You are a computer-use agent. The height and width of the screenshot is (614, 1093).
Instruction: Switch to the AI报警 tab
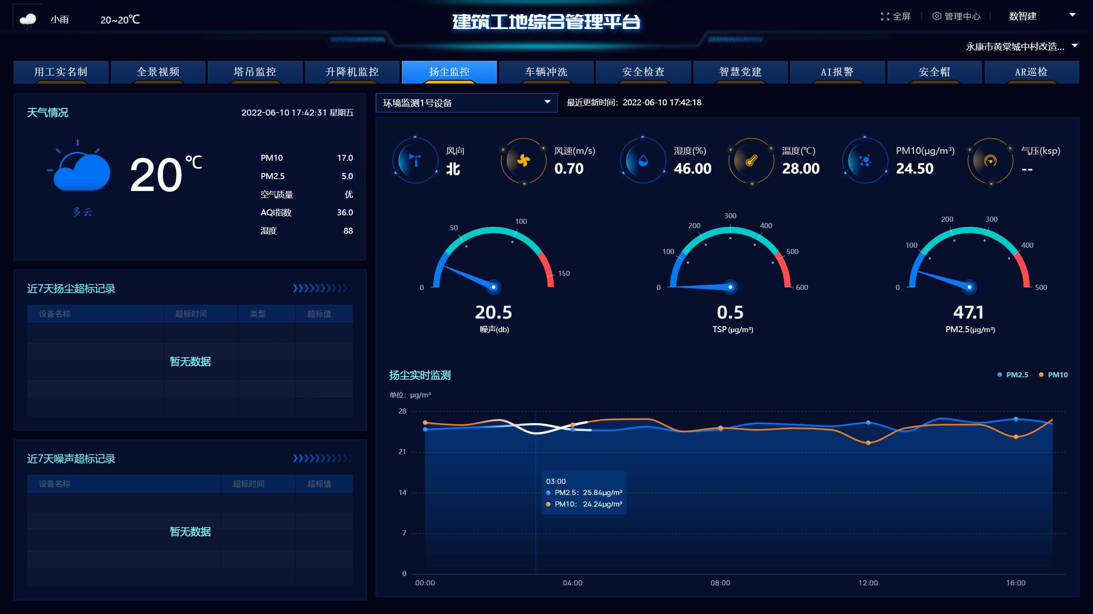point(837,72)
